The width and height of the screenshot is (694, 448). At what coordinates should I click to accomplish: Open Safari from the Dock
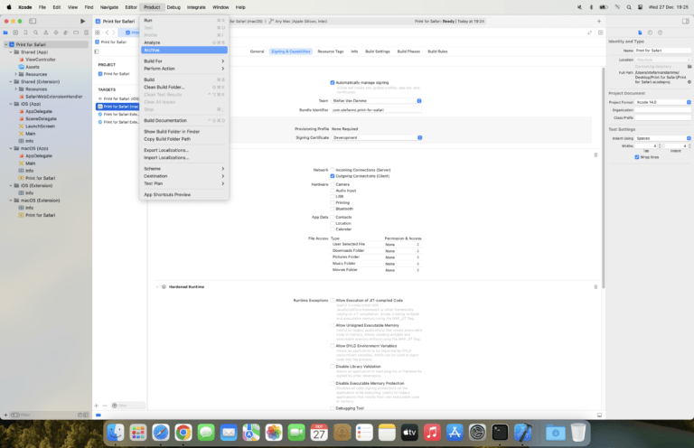[x=161, y=433]
